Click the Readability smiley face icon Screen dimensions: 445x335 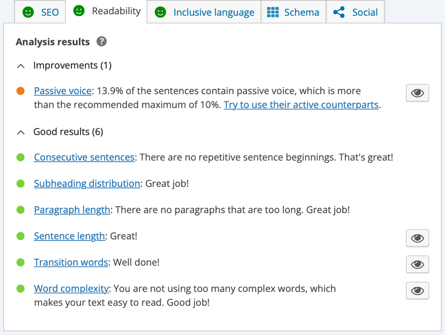(79, 11)
